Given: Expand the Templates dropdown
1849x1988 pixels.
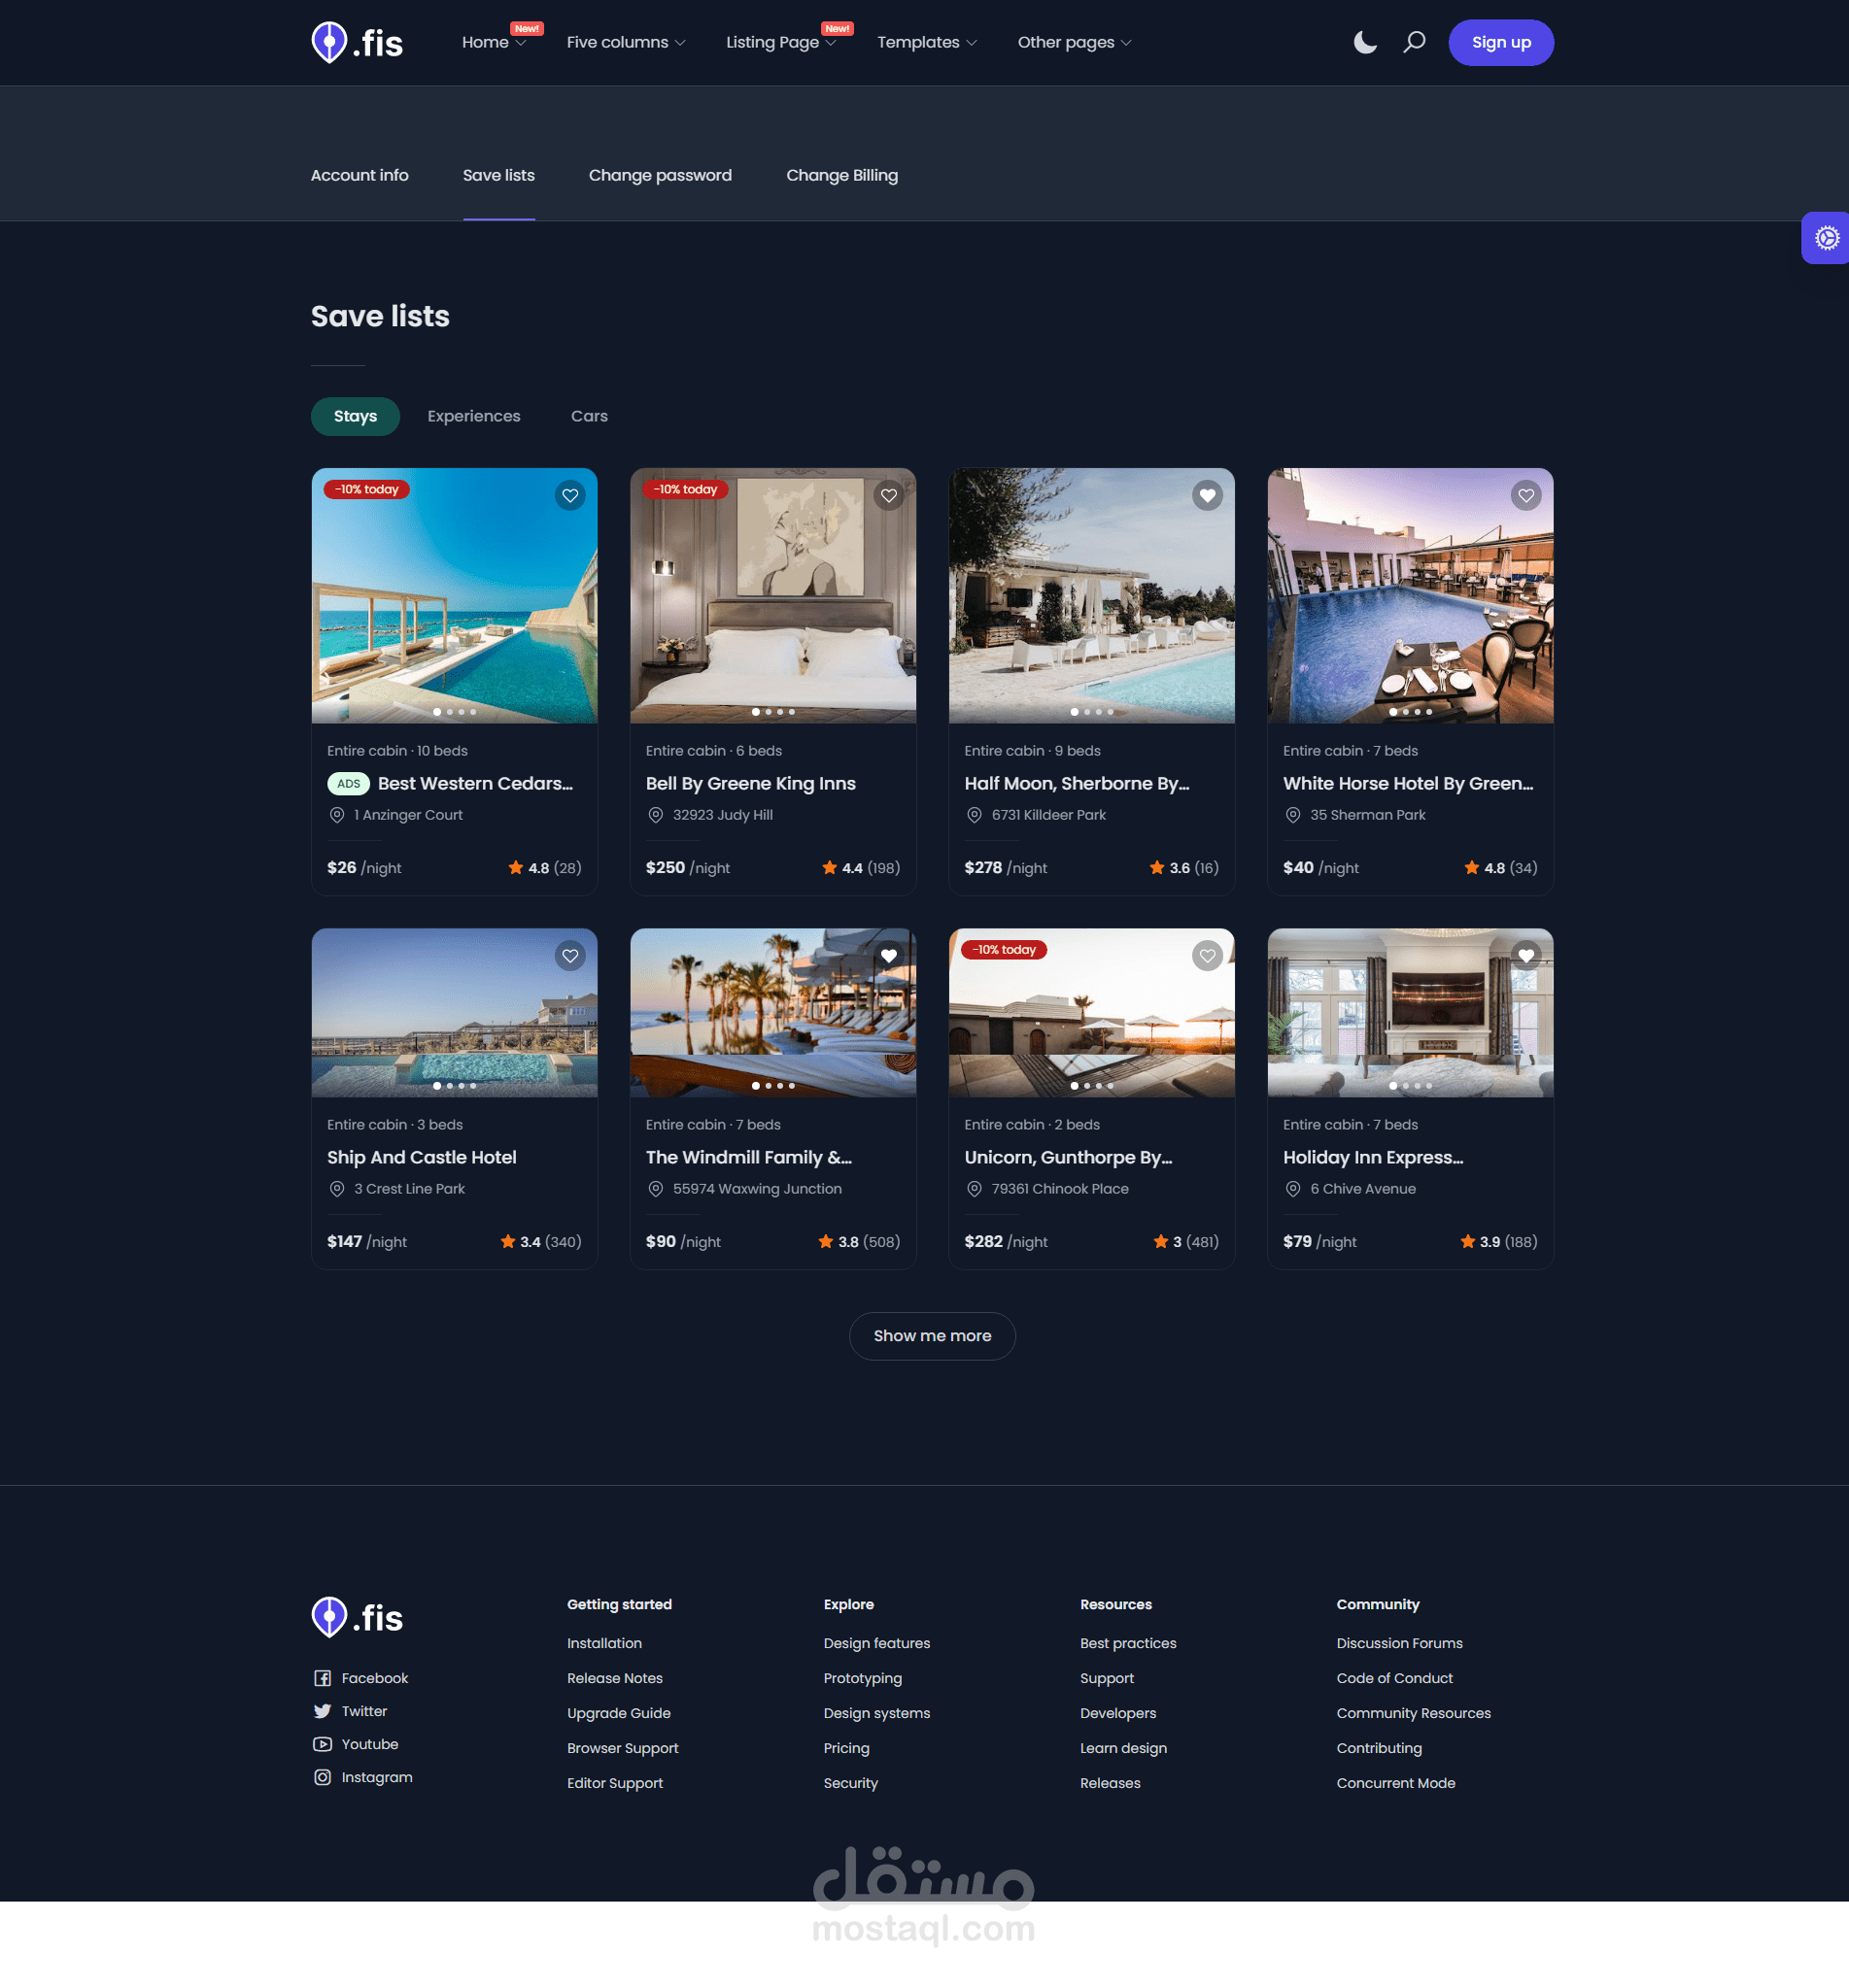Looking at the screenshot, I should pyautogui.click(x=928, y=42).
